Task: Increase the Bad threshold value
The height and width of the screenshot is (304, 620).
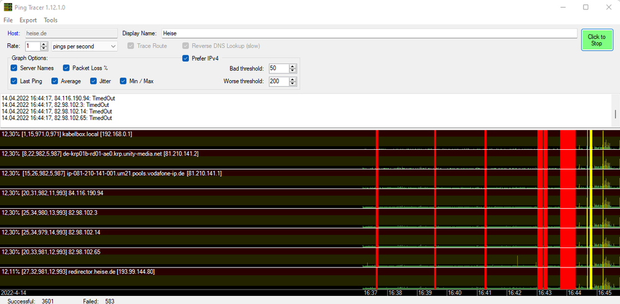Action: click(293, 66)
